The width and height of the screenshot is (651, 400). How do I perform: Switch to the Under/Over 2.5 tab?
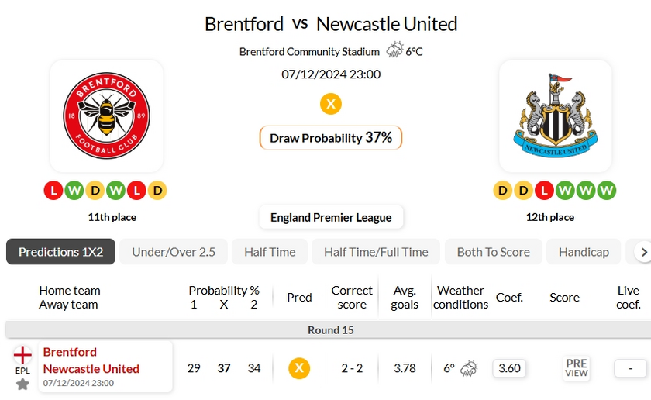(x=174, y=252)
